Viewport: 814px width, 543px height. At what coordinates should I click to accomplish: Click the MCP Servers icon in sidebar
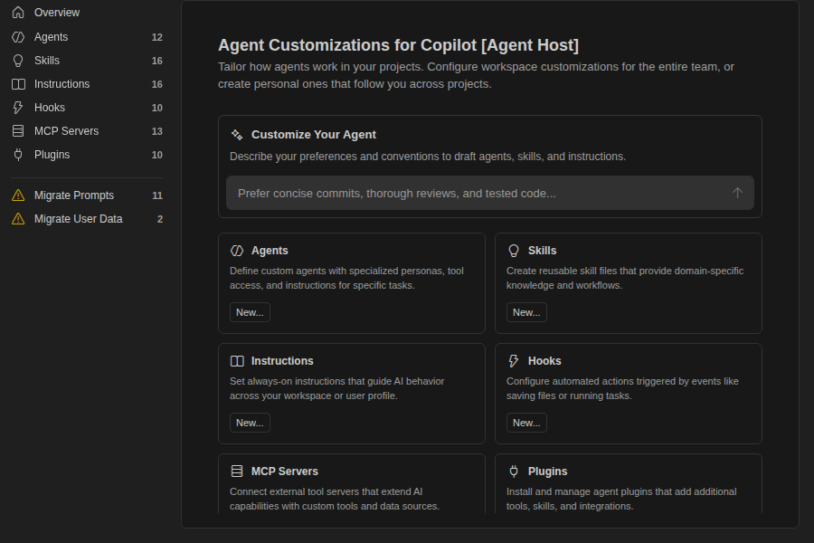click(18, 131)
